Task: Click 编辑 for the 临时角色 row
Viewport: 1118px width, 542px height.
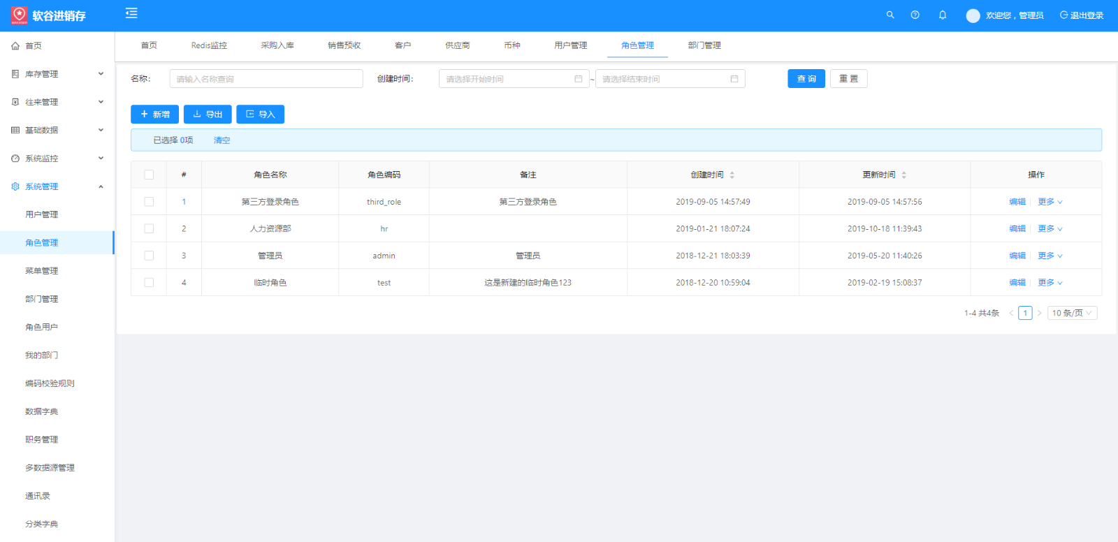Action: (x=1017, y=283)
